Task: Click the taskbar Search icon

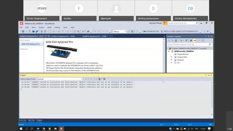Action: tap(27, 128)
